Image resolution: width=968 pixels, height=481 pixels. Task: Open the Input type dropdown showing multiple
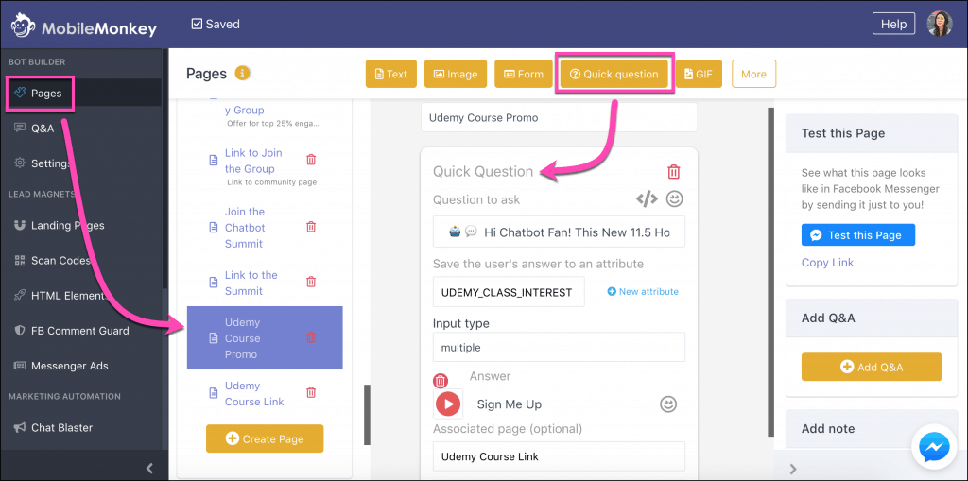click(x=559, y=347)
